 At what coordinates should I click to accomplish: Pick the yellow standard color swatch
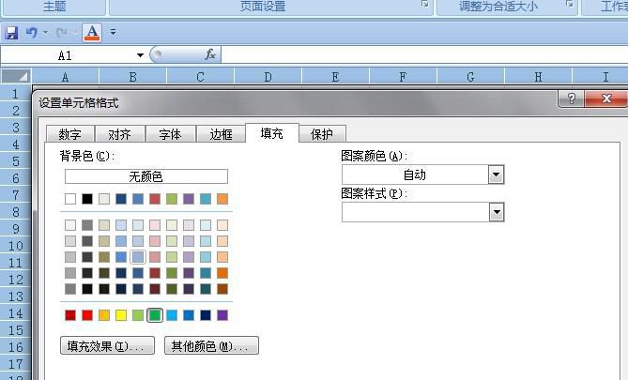tap(121, 315)
